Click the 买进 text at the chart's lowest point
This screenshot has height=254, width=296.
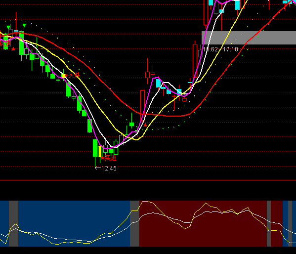[111, 158]
